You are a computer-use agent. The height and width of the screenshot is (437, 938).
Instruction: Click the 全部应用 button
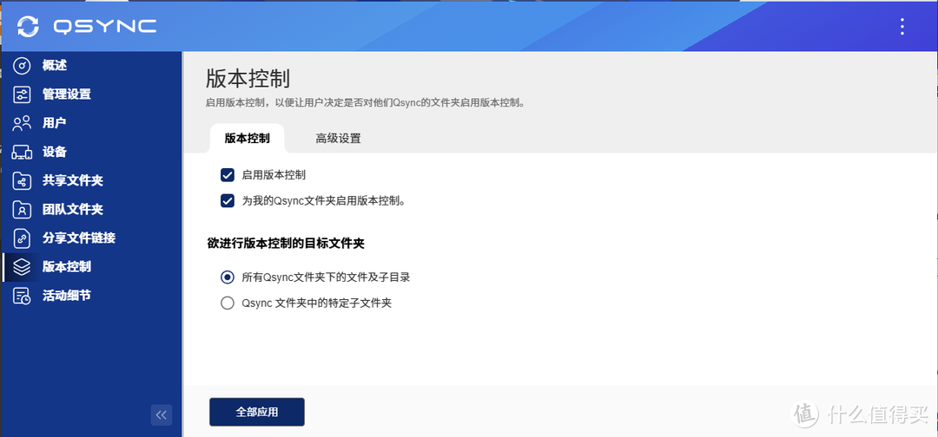(x=256, y=412)
